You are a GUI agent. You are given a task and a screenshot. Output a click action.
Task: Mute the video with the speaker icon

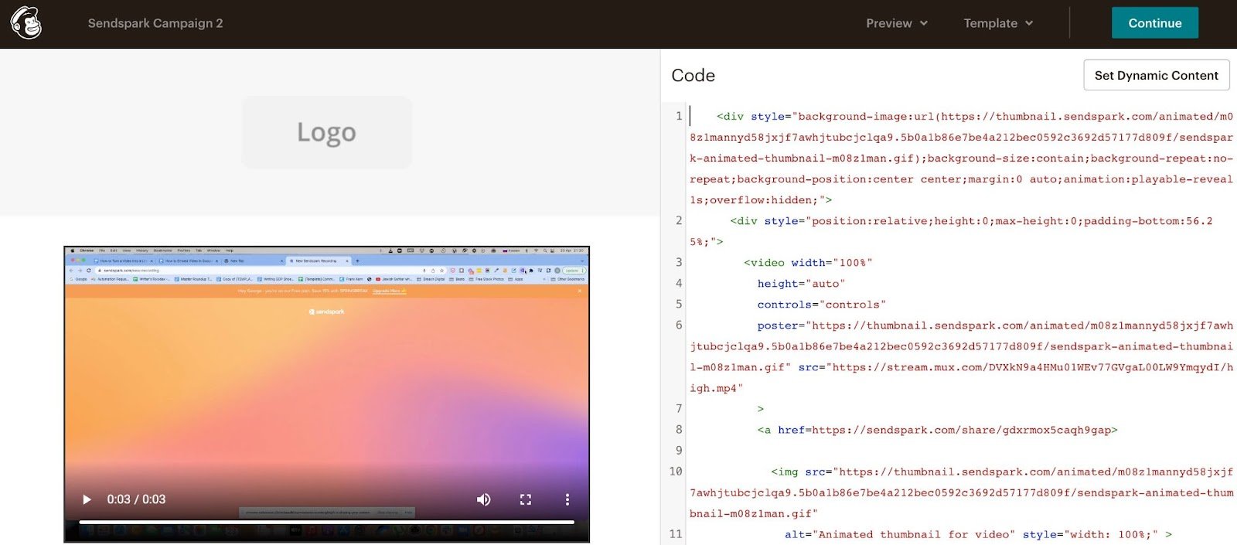point(484,499)
